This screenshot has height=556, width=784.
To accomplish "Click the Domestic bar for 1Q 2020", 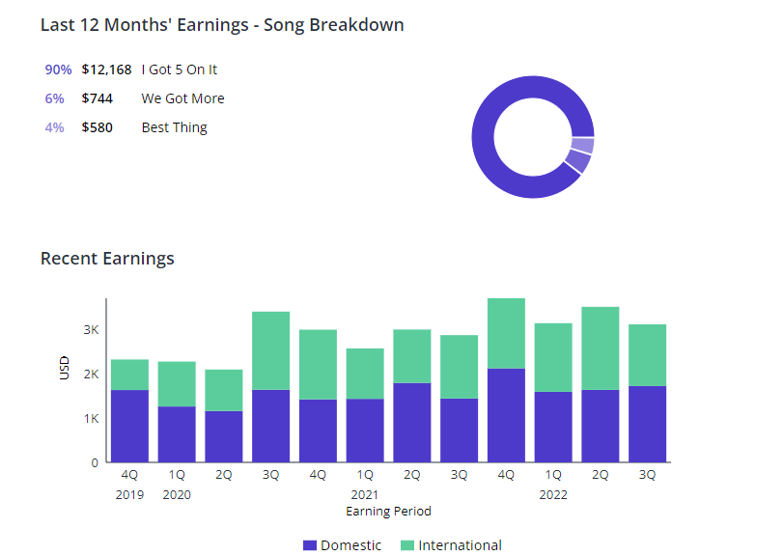I will (177, 434).
